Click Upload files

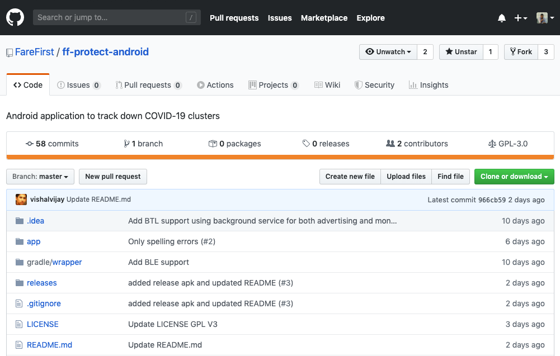pyautogui.click(x=406, y=177)
